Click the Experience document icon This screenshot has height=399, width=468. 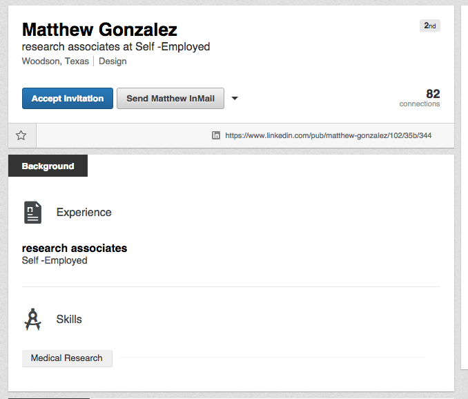(x=32, y=212)
